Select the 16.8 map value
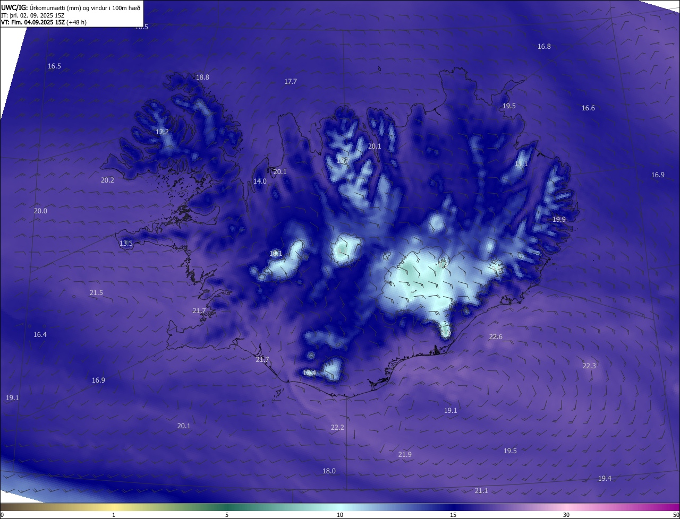 pos(544,47)
